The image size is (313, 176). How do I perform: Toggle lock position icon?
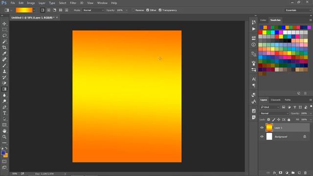(279, 120)
